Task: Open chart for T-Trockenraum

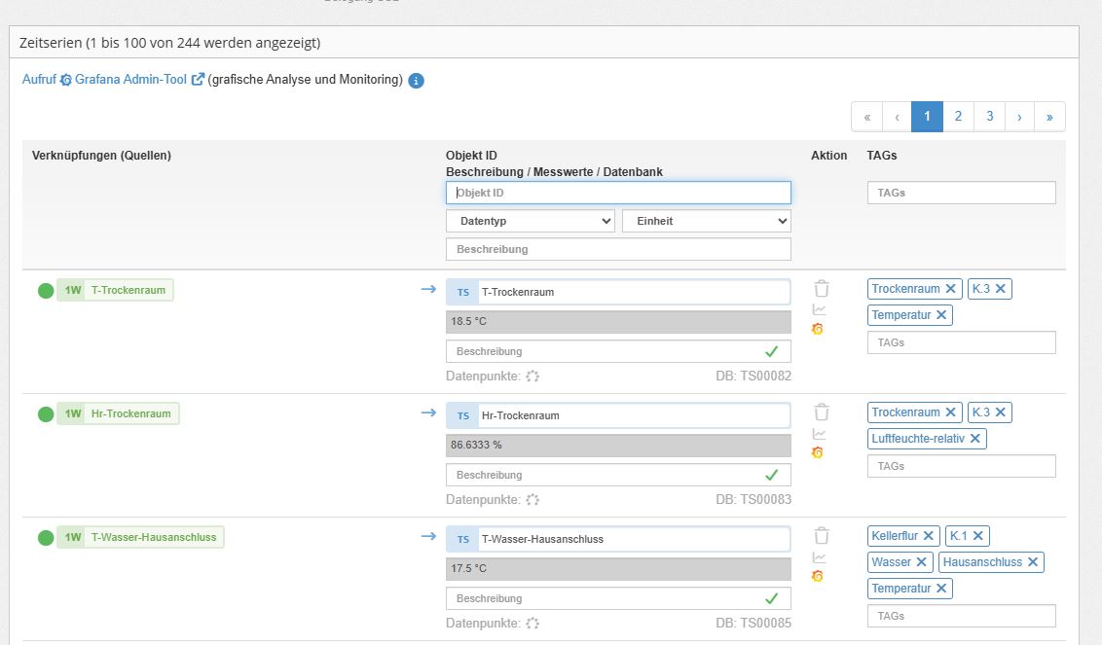Action: (x=819, y=309)
